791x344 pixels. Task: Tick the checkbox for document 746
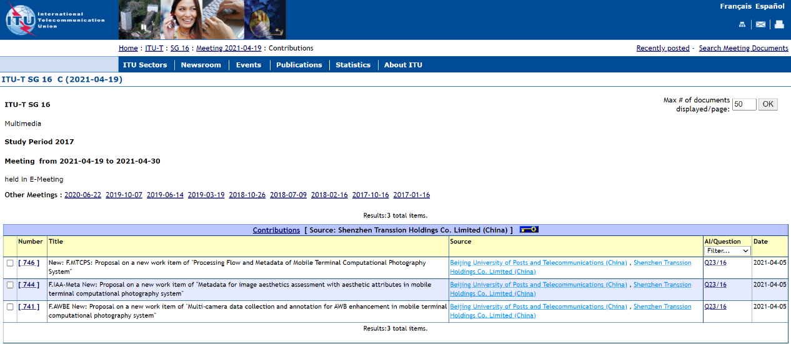(10, 263)
